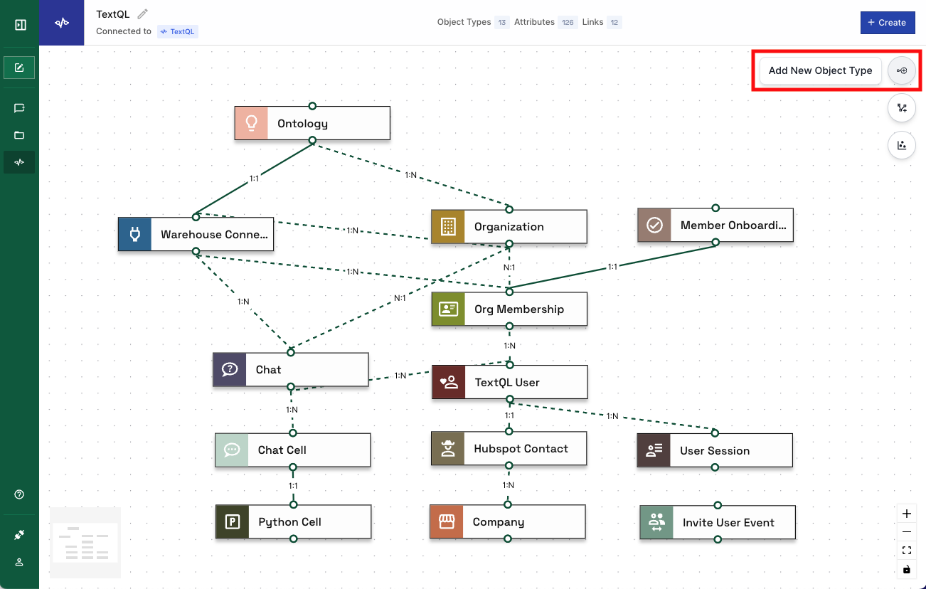The width and height of the screenshot is (926, 589).
Task: Toggle the sidebar panel icon
Action: (20, 25)
